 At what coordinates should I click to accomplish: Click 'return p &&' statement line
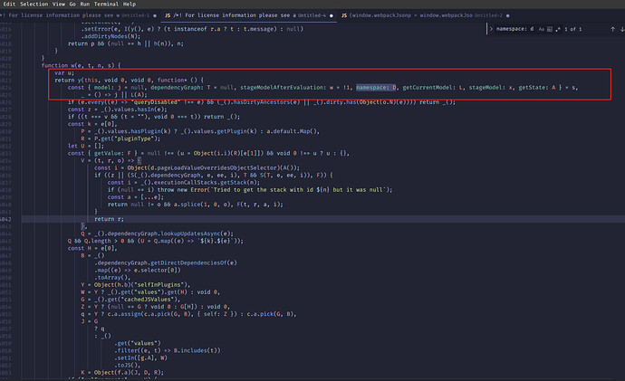pyautogui.click(x=126, y=43)
